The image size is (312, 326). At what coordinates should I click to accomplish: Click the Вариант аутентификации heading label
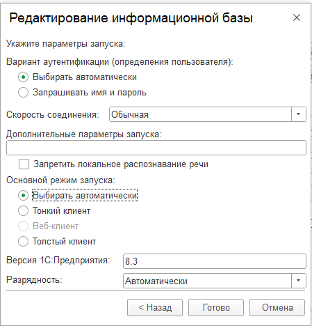120,62
